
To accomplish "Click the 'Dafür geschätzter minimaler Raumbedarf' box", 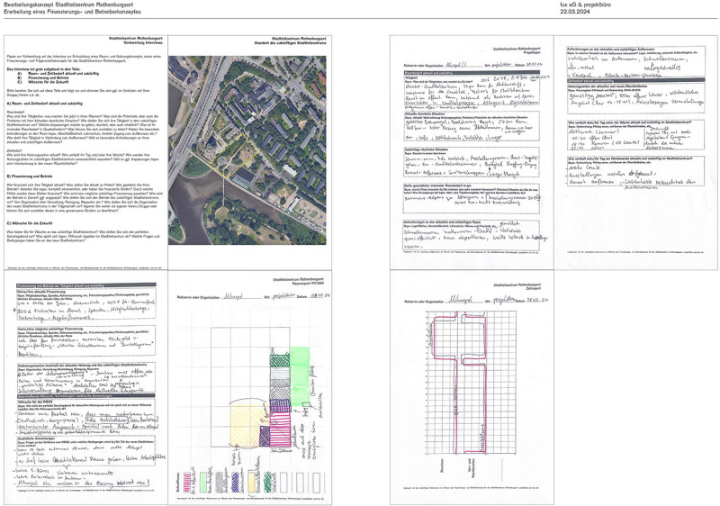I will pos(471,198).
